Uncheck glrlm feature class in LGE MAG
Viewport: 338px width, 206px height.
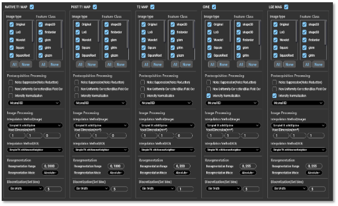305,55
